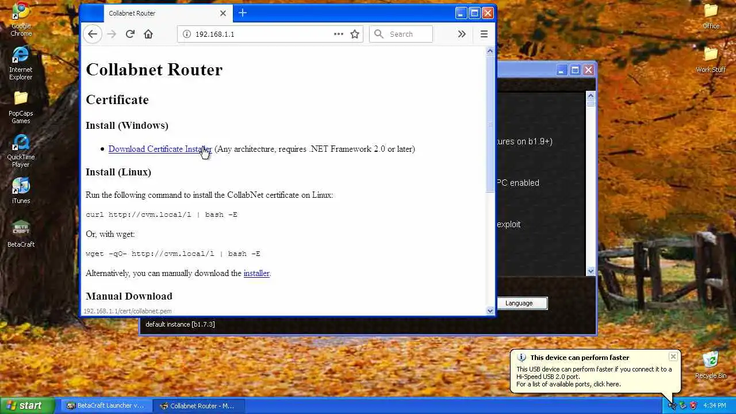Close the Collabnet Router tab
The width and height of the screenshot is (736, 414).
click(223, 13)
